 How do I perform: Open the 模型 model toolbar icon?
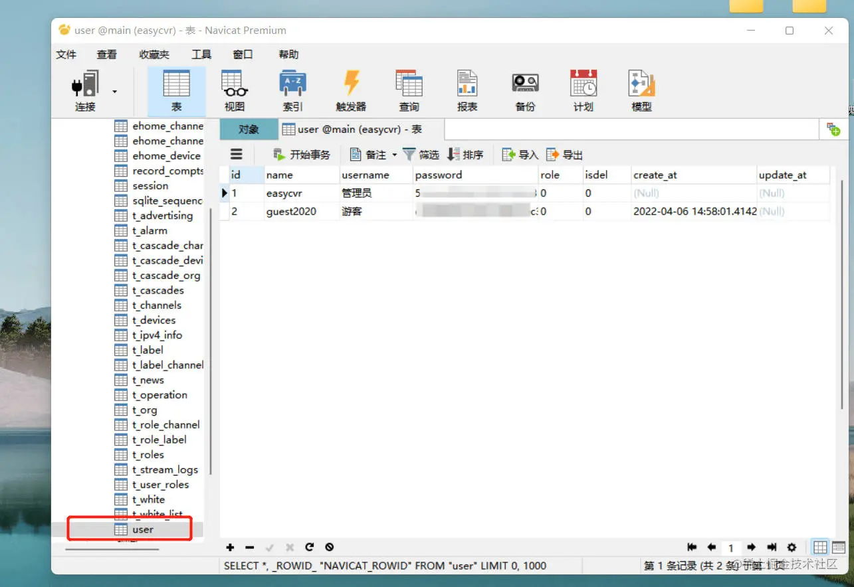[641, 91]
